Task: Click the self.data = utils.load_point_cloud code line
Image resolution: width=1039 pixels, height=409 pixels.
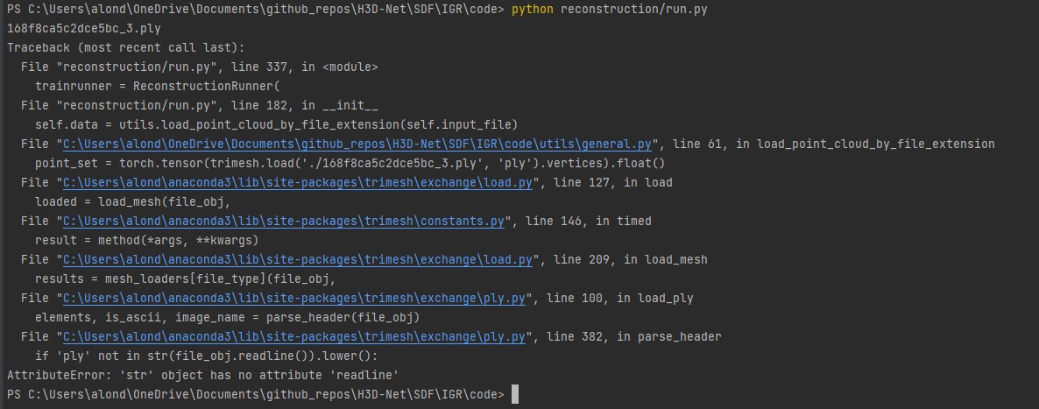Action: (276, 124)
